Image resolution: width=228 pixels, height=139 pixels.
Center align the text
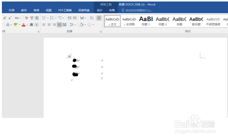pyautogui.click(x=49, y=24)
